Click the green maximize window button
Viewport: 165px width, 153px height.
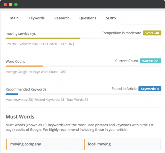coord(16,4)
